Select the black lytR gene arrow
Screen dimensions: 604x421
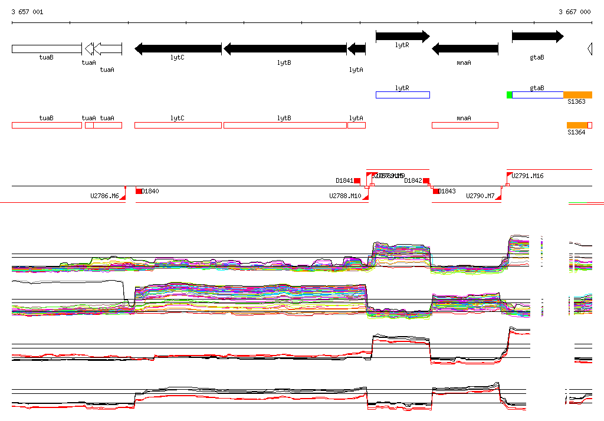click(402, 37)
